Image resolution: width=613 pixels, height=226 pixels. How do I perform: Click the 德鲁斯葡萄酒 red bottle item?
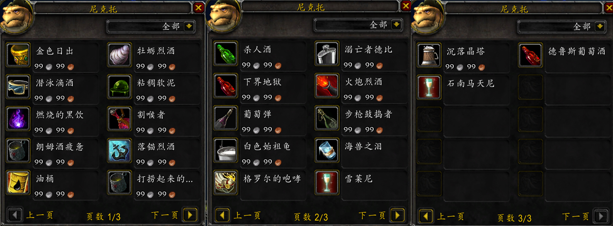[x=530, y=55]
